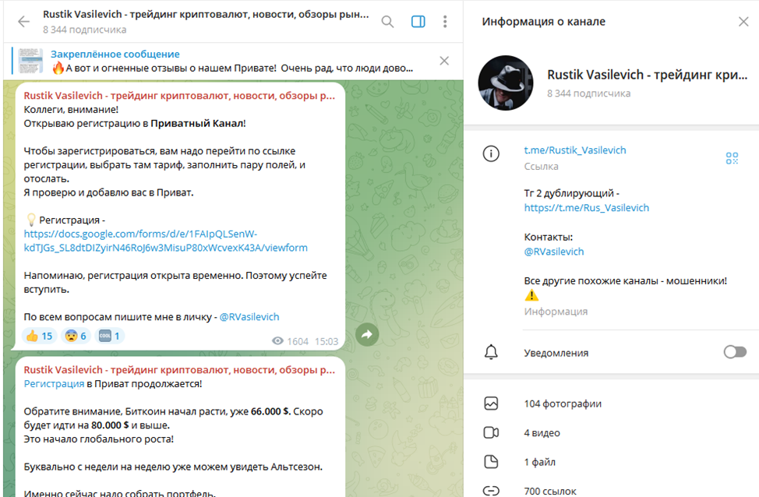Click the channel name in the info panel
This screenshot has height=497, width=759.
(648, 75)
